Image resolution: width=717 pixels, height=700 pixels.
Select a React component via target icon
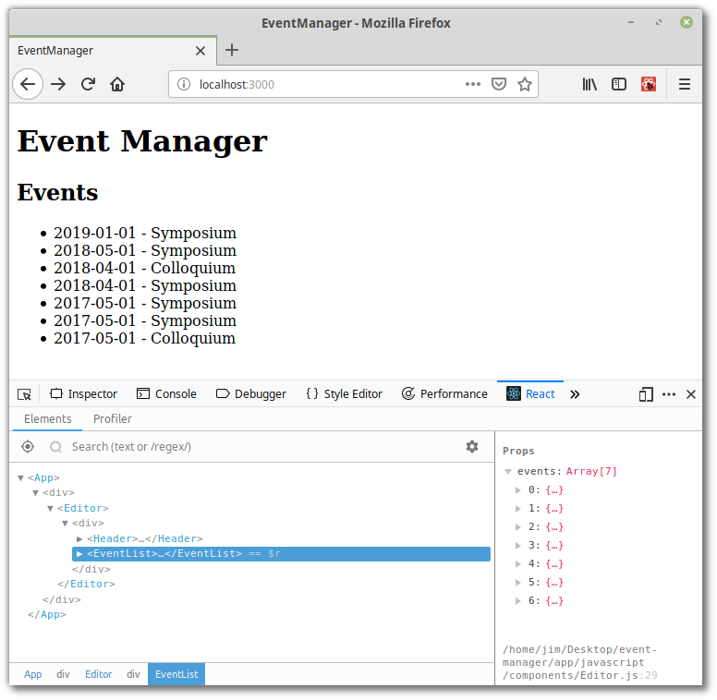click(x=28, y=446)
